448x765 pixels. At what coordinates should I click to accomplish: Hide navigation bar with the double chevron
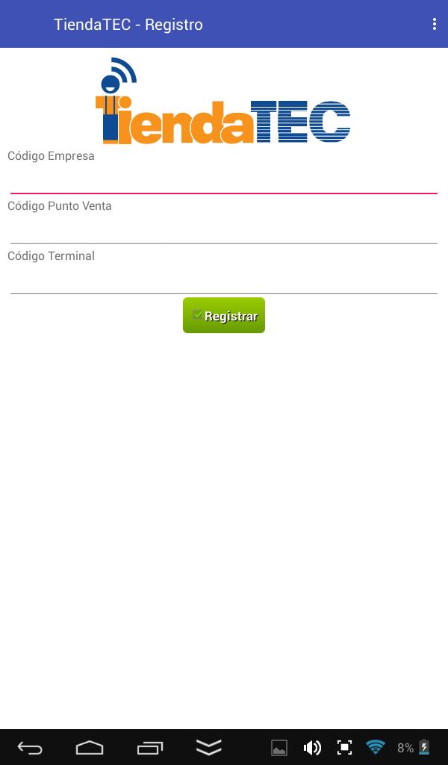pos(209,747)
